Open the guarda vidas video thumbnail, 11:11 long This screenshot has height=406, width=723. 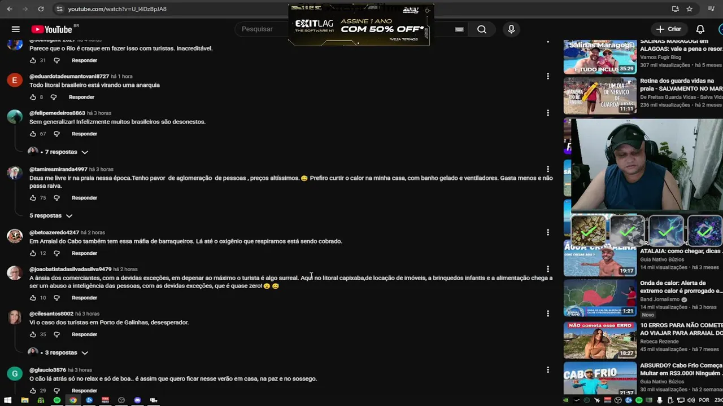point(600,96)
